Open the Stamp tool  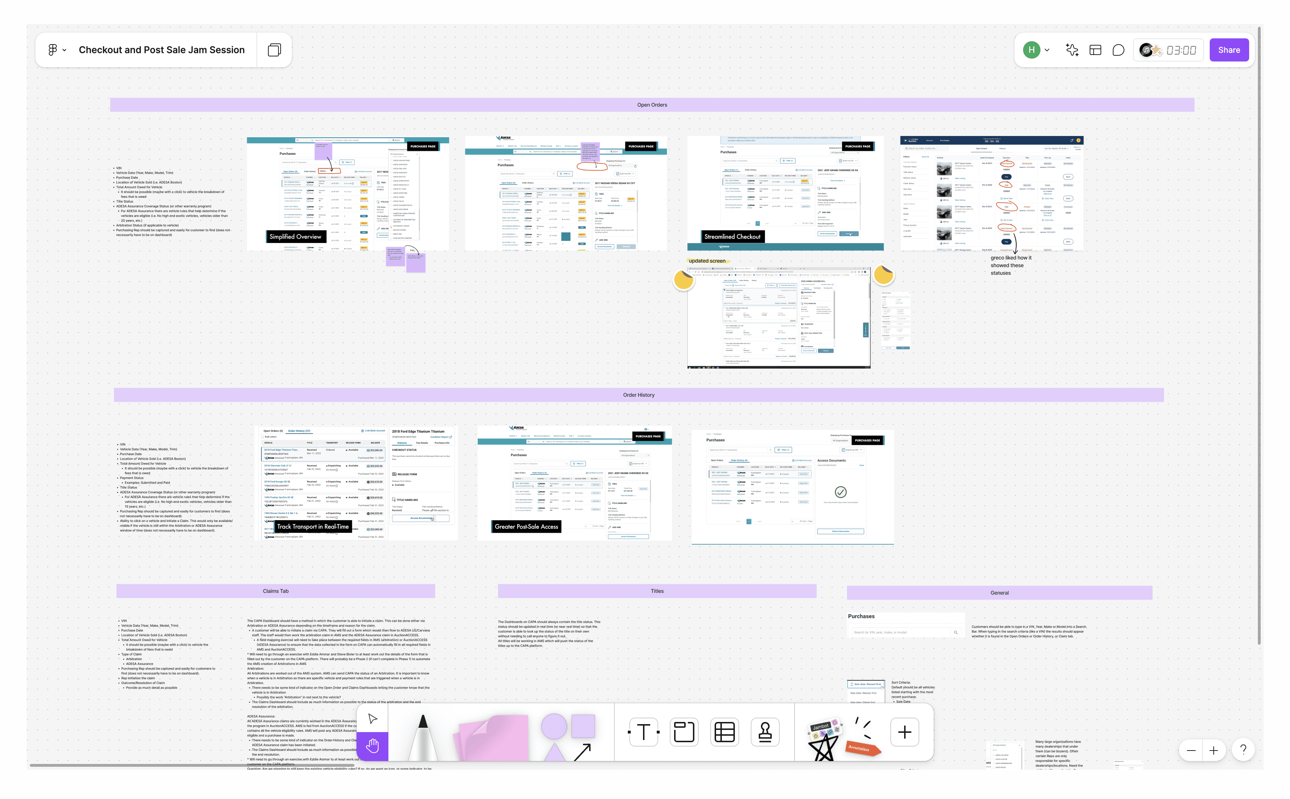(x=765, y=732)
